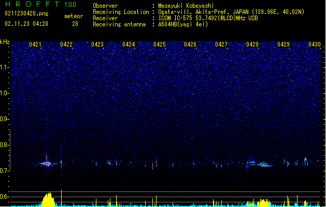The height and width of the screenshot is (207, 326).
Task: Click the A504HB(yagi 4el) antenna text
Action: [x=183, y=24]
